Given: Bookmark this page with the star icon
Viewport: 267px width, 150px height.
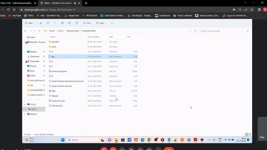Looking at the screenshot, I should pos(252,10).
